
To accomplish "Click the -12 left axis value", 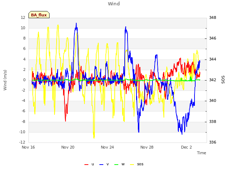I will click(x=22, y=142).
